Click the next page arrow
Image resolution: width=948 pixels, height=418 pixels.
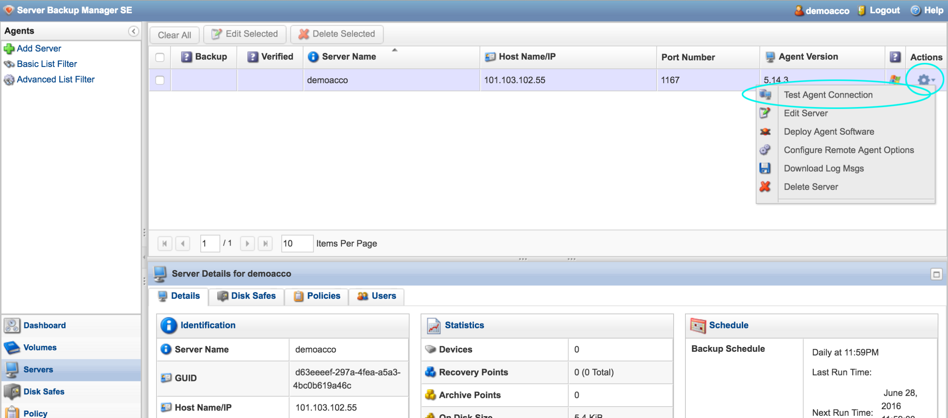point(247,243)
